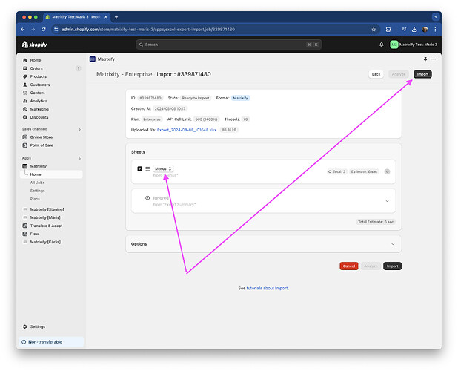
Task: Open the Matrixify [Māris] app
Action: click(45, 217)
